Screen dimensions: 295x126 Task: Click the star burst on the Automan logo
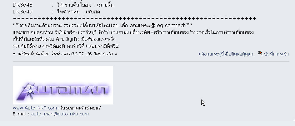pos(30,90)
